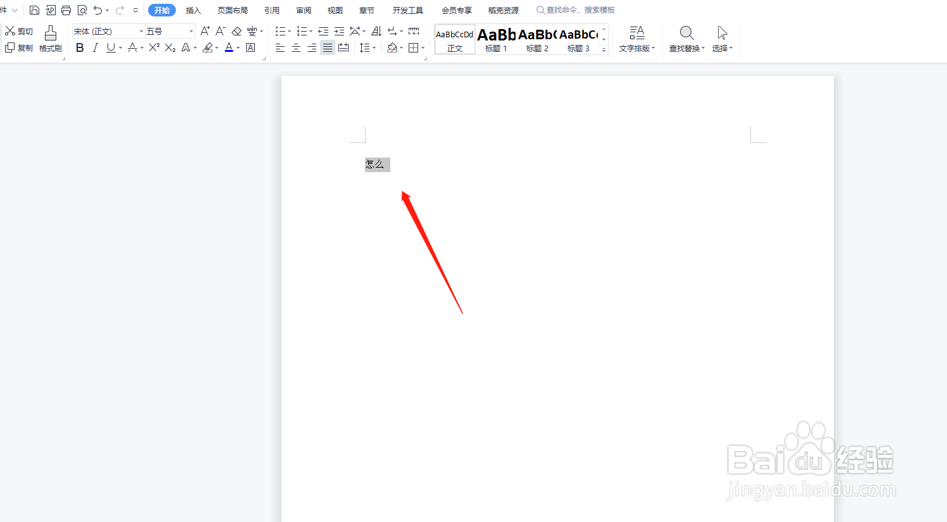Activate the format painter (格式刷)
The width and height of the screenshot is (947, 522).
pos(51,39)
